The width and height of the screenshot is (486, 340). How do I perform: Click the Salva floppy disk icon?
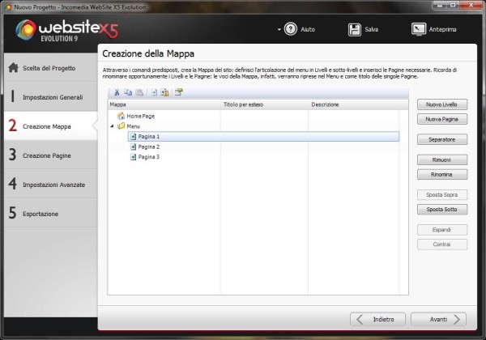pos(355,30)
